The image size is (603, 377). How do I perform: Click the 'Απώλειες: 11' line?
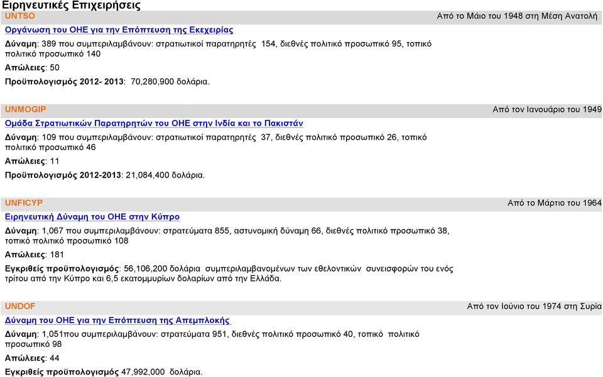click(x=32, y=161)
